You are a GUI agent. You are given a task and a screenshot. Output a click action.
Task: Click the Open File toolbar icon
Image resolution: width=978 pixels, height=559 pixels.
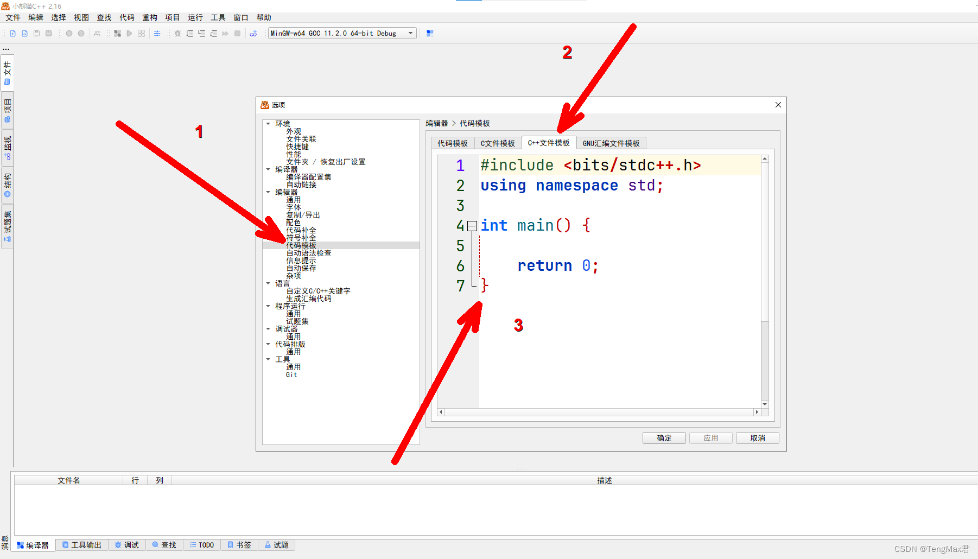click(x=25, y=34)
